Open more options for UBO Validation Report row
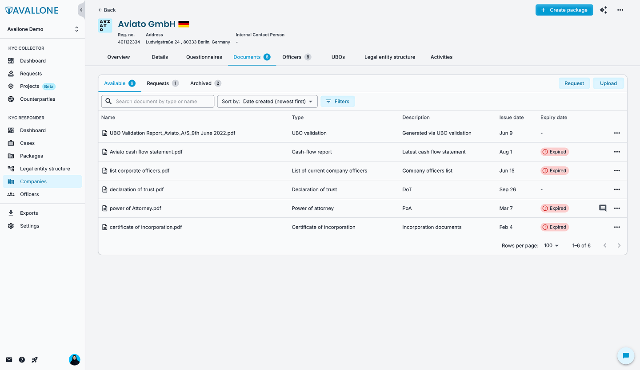This screenshot has height=370, width=640. pyautogui.click(x=617, y=133)
